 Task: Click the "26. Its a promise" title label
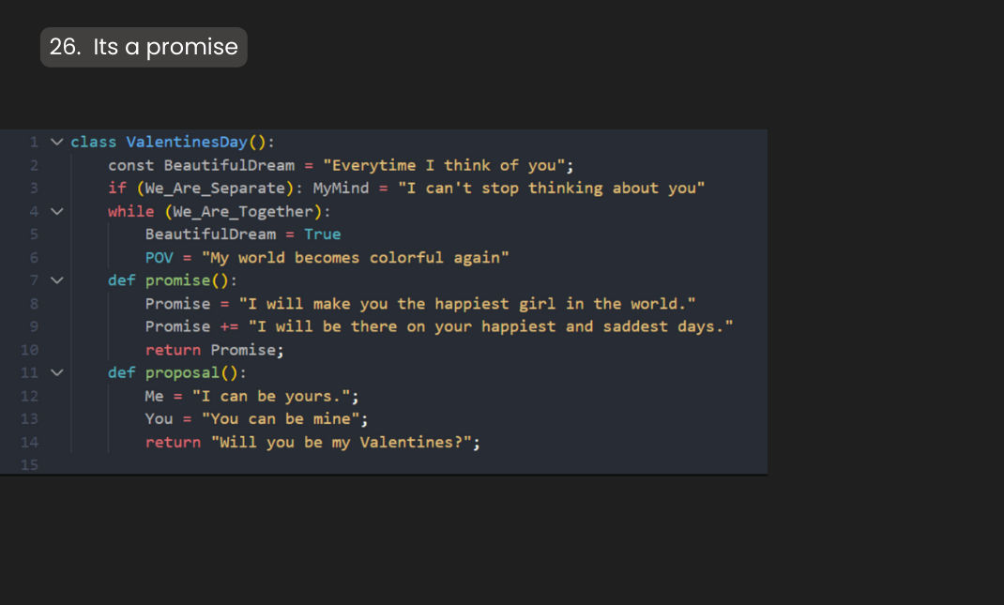coord(144,47)
